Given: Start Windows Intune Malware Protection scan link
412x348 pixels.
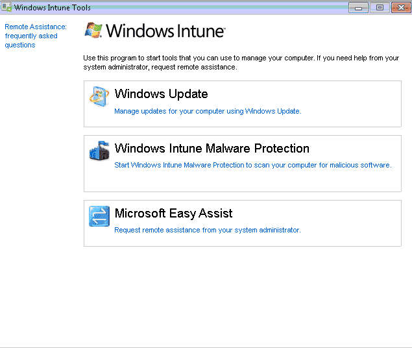Looking at the screenshot, I should coord(253,165).
